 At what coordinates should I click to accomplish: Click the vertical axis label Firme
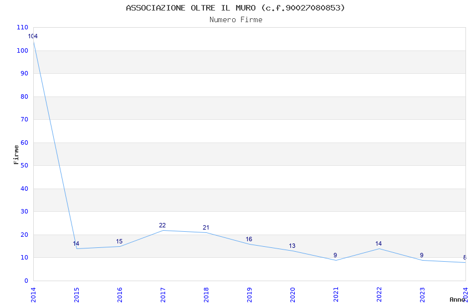coord(16,155)
